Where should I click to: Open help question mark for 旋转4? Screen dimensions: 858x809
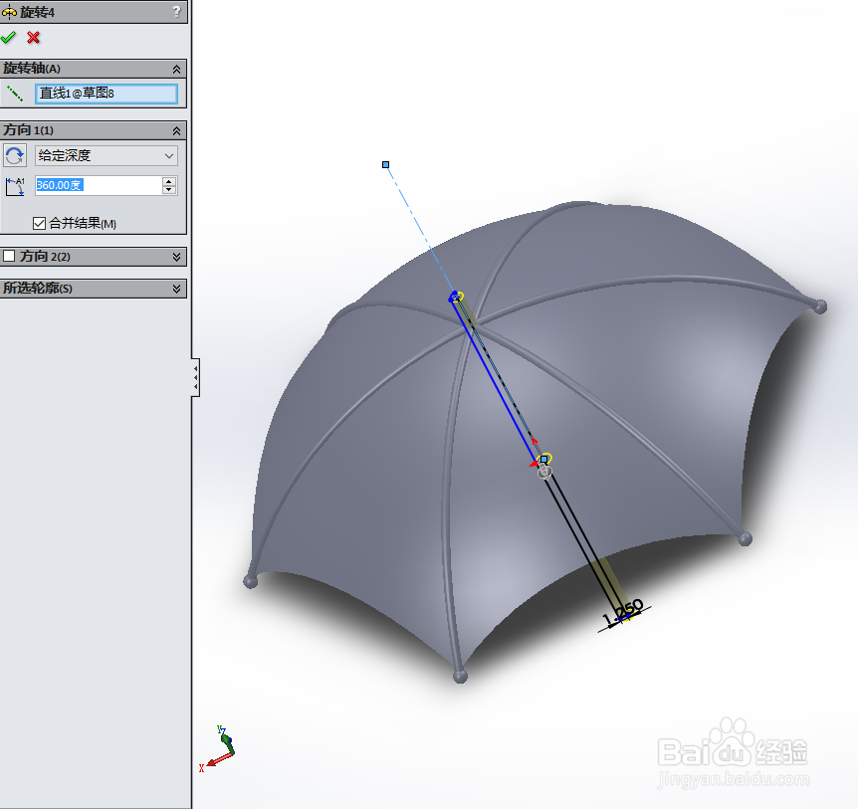click(x=176, y=12)
